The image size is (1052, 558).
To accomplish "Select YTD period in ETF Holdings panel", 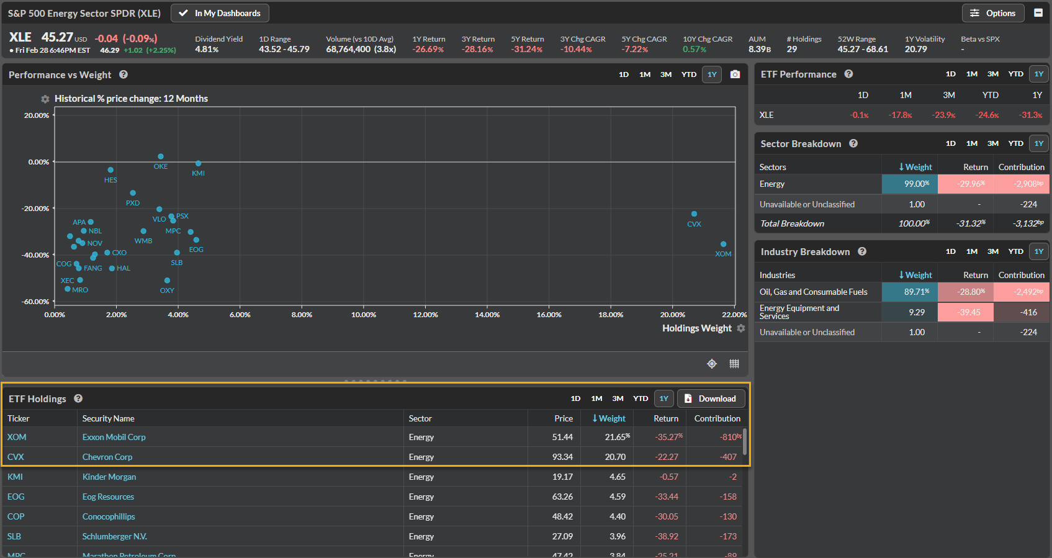I will click(x=641, y=398).
